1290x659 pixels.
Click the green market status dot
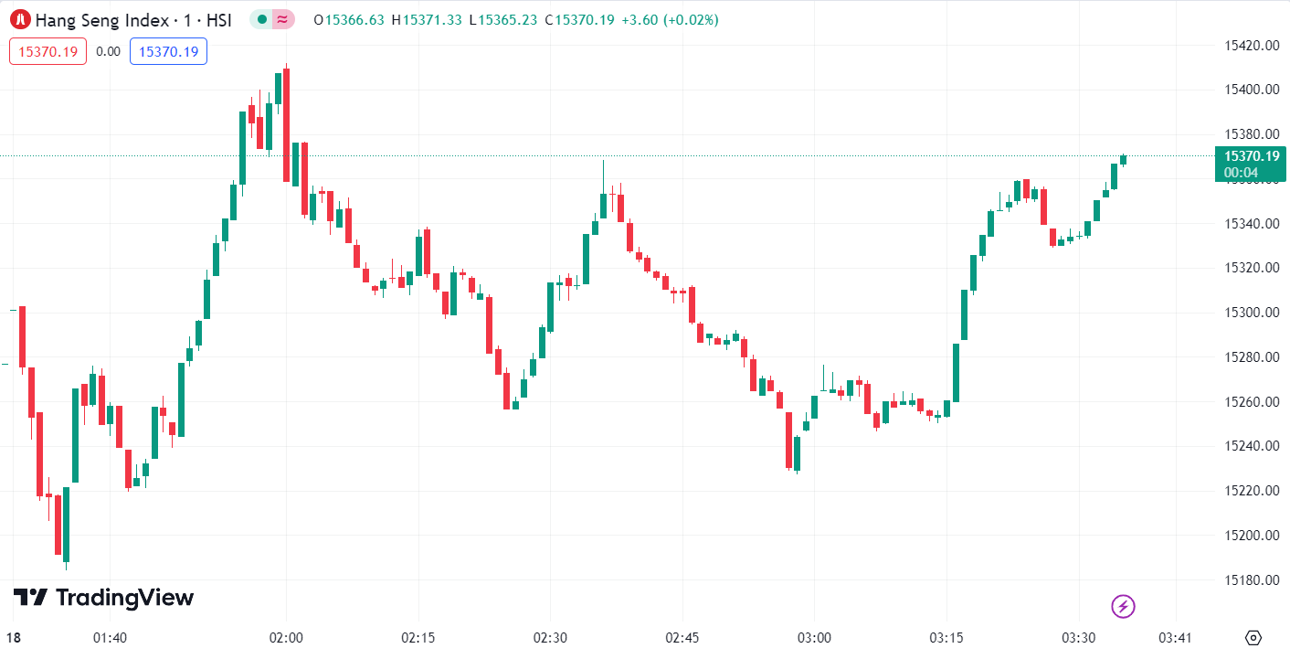[262, 19]
